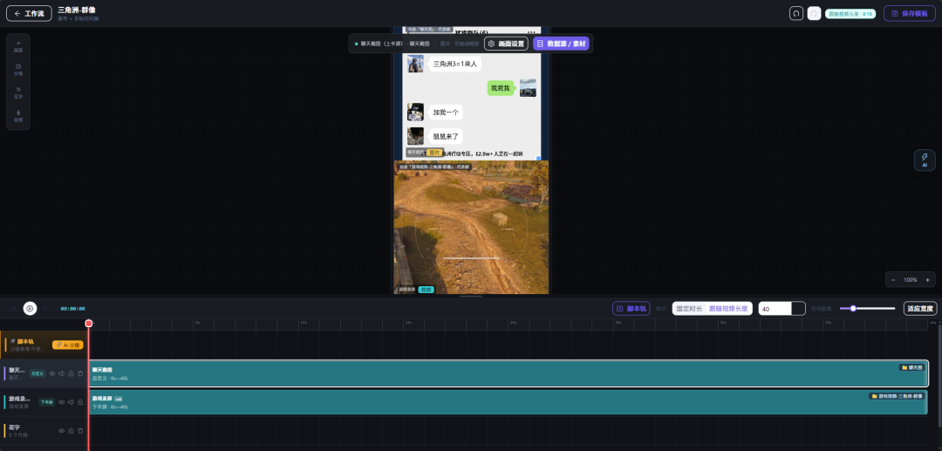Go back via the 工作流 button
Screen dimensions: 942x451
coord(29,13)
